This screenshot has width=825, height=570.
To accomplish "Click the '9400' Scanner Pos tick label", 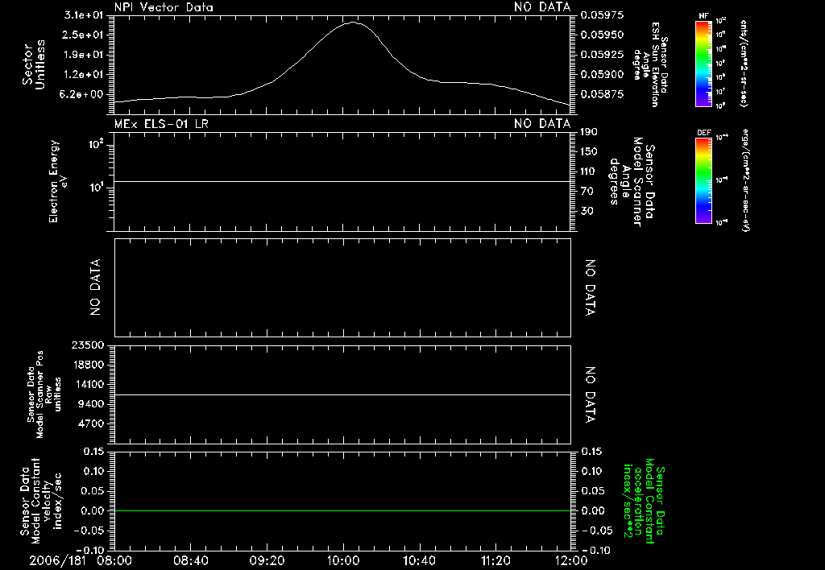I will 90,404.
